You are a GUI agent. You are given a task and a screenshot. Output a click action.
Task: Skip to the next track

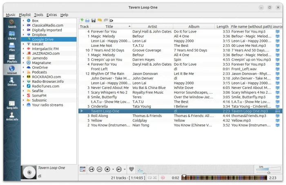119,170
